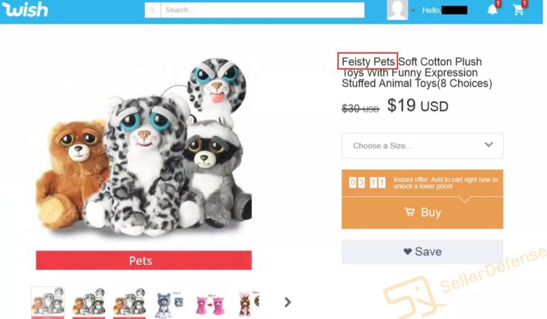Show next thumbnails with right chevron
This screenshot has height=319, width=547.
(x=288, y=302)
